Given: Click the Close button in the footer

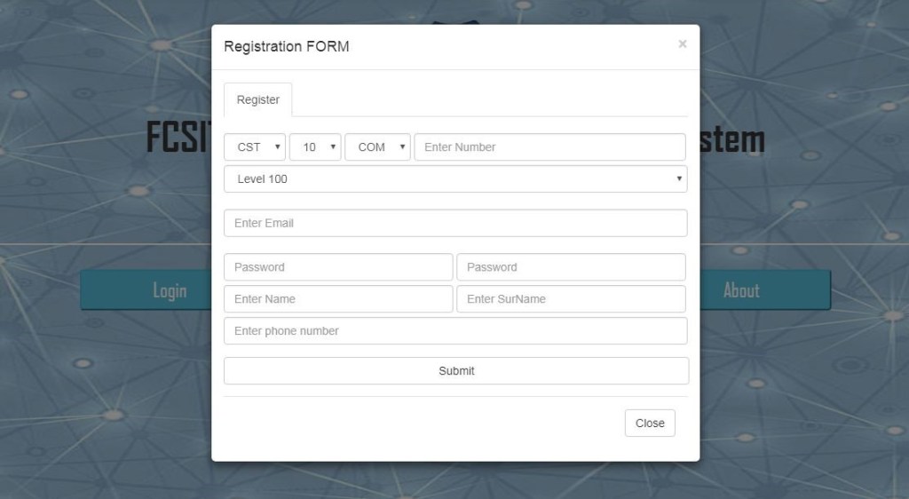Looking at the screenshot, I should 650,424.
